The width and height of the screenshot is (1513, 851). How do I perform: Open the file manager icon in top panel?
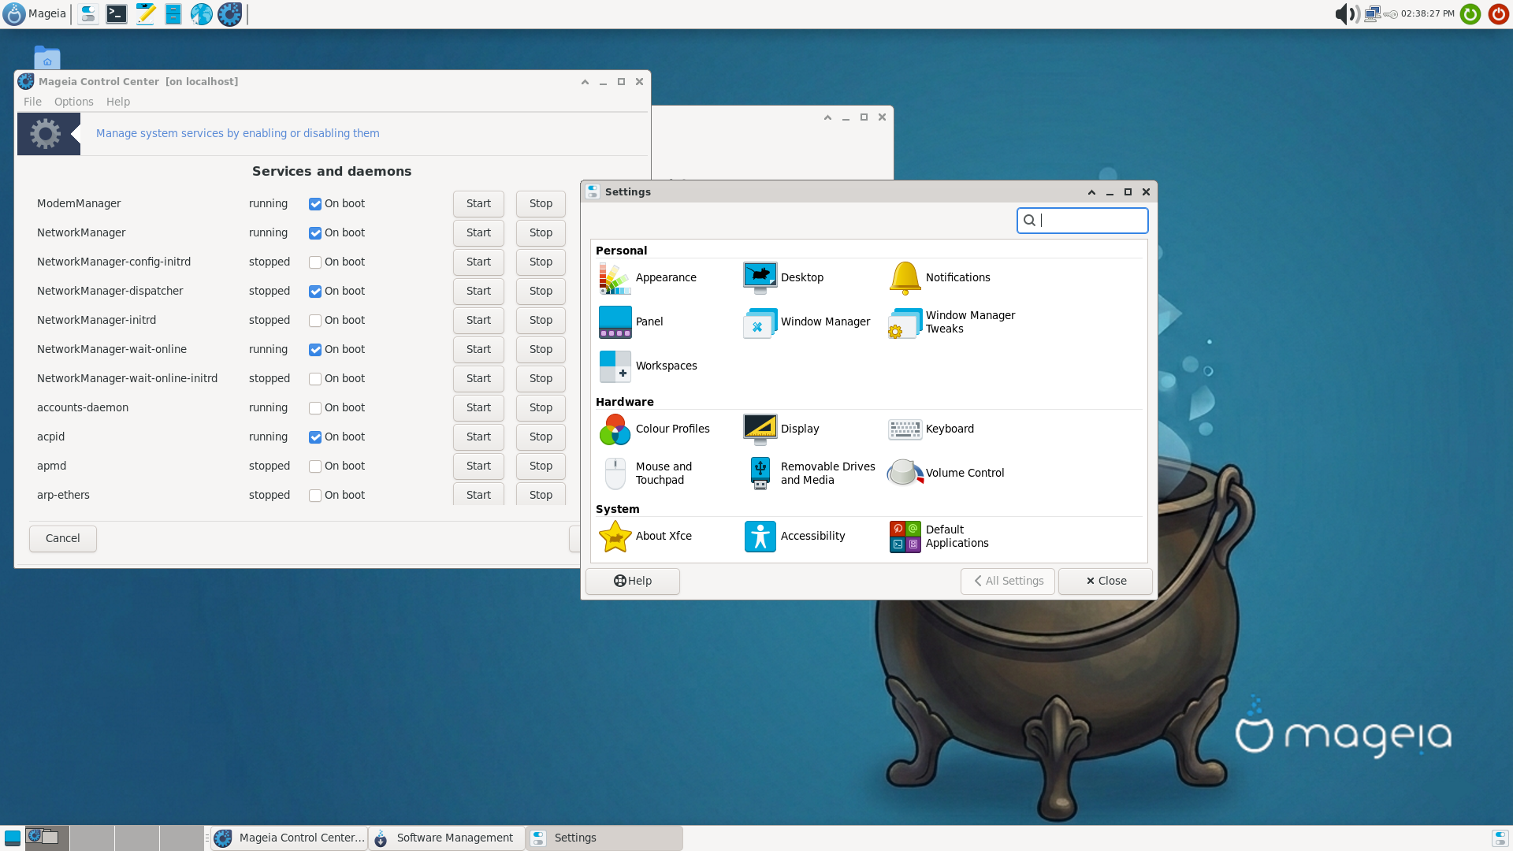(173, 13)
